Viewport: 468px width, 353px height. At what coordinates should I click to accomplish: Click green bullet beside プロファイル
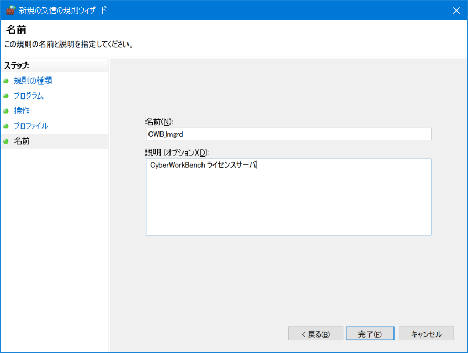[x=6, y=126]
